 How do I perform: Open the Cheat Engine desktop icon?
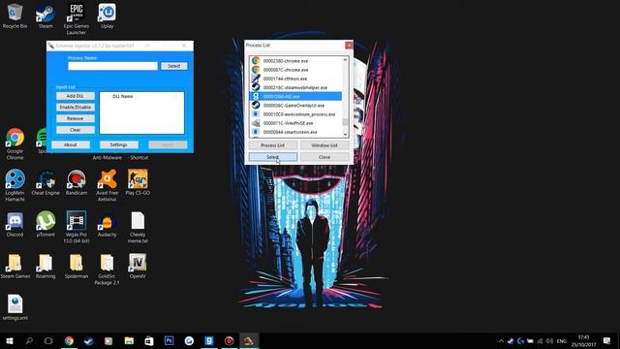(46, 182)
